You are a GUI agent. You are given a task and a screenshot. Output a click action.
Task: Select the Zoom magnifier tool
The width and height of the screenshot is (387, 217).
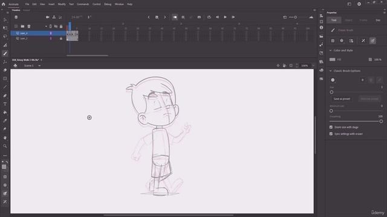click(5, 146)
